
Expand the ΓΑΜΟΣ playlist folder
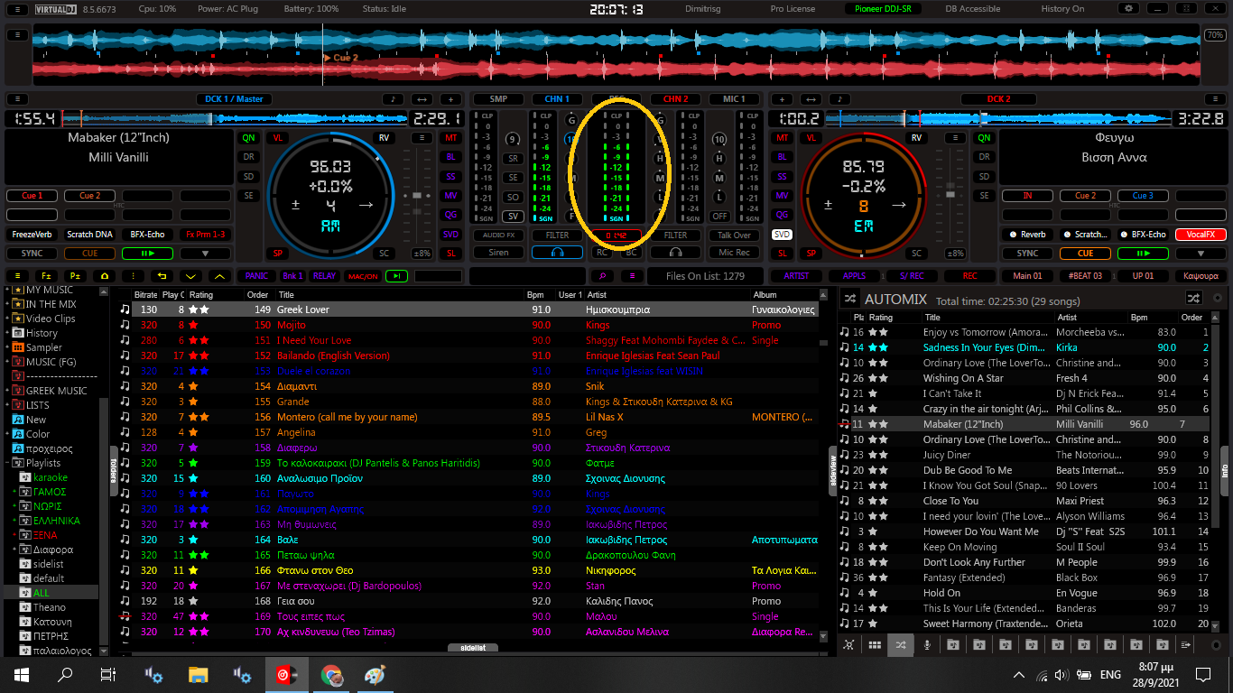pyautogui.click(x=14, y=492)
